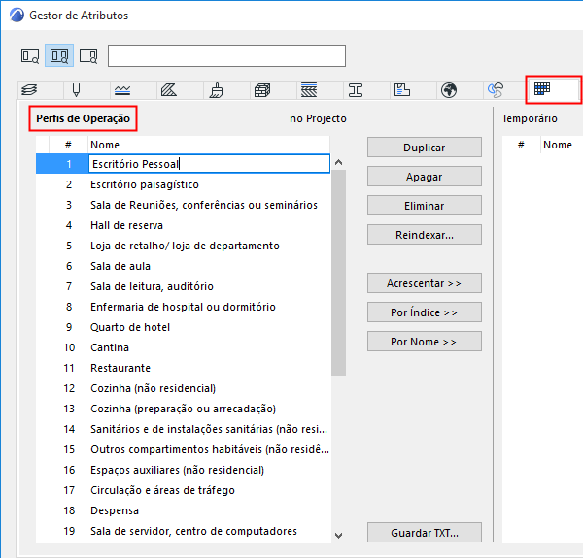Select row Hall de reserva

tap(183, 225)
